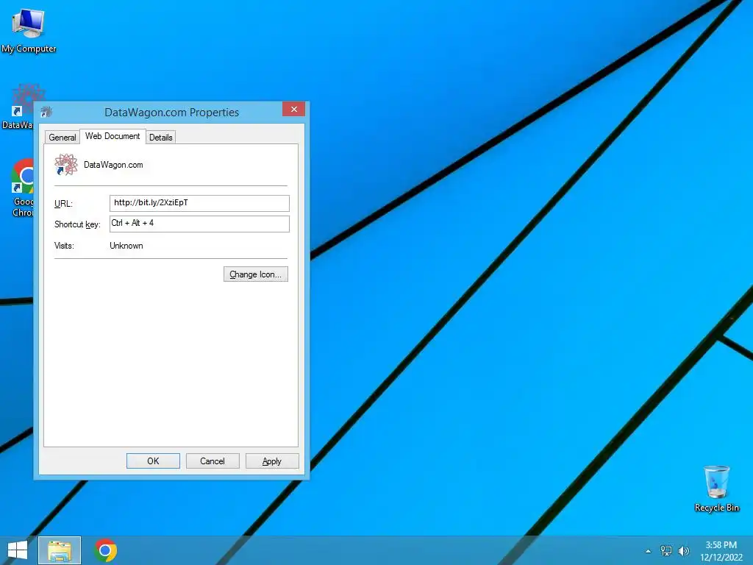Open the Recycle Bin icon

tap(716, 488)
